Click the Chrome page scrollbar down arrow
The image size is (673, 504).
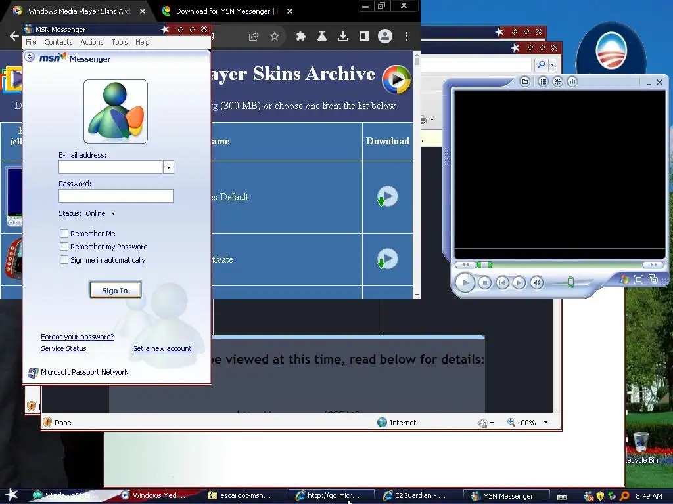417,295
